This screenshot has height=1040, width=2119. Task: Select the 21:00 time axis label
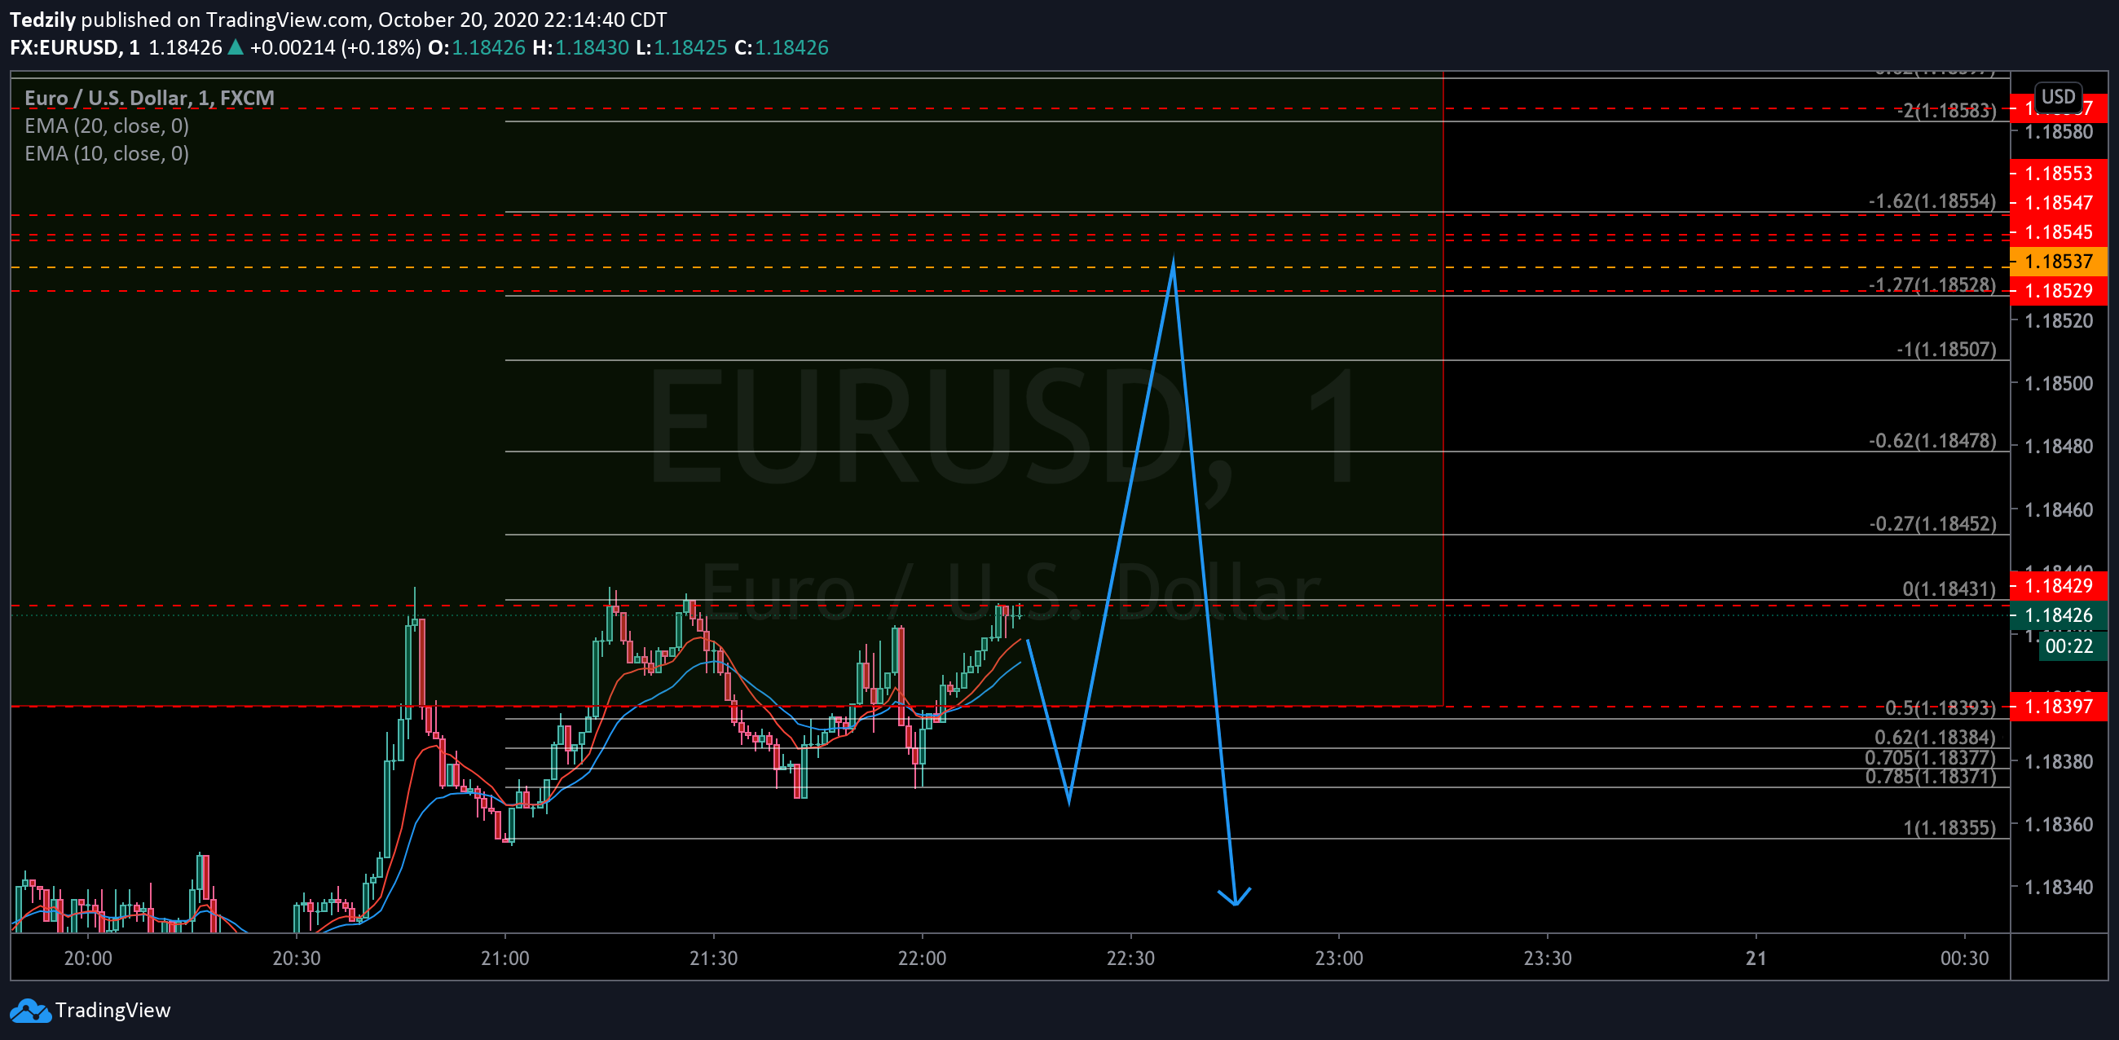pos(505,958)
